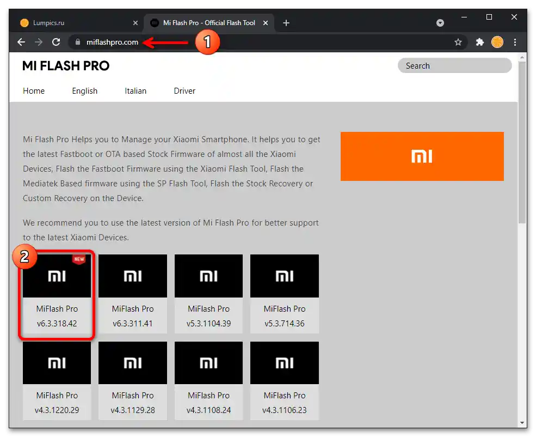Click the orange Mi banner

[422, 156]
